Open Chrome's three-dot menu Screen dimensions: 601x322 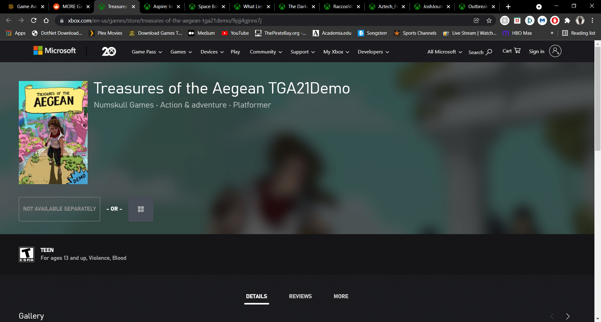point(592,20)
